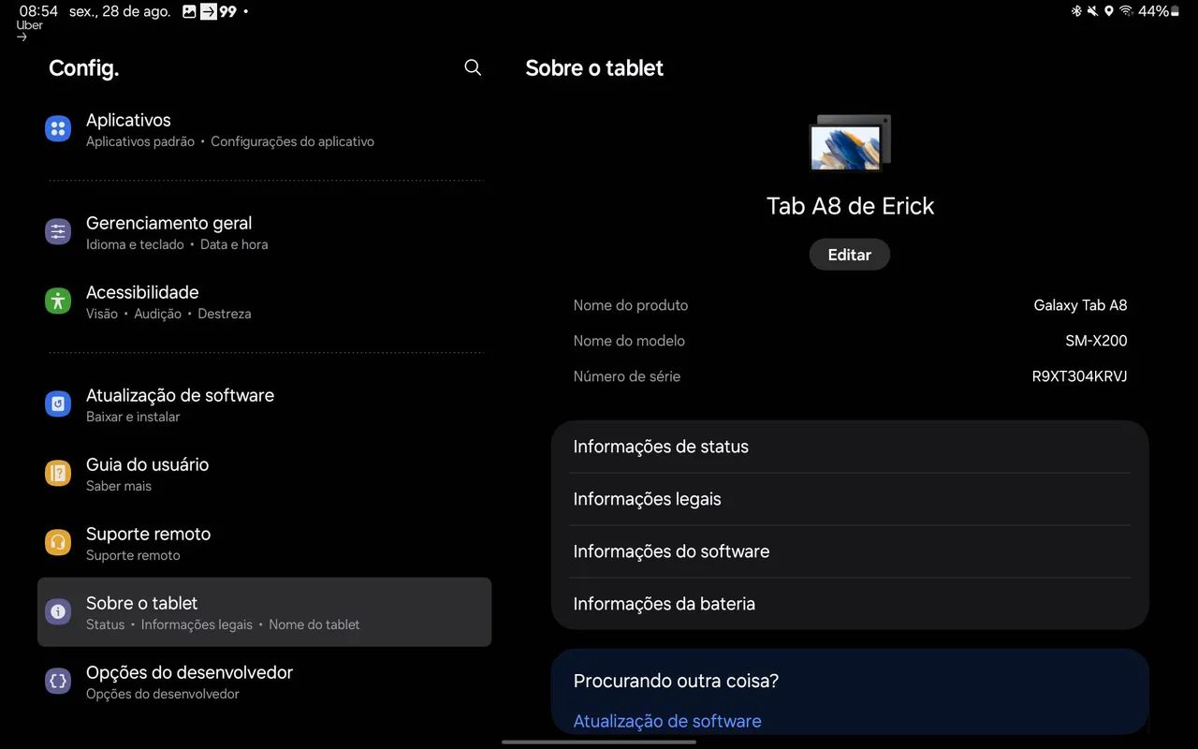Tap the battery indicator icon
The width and height of the screenshot is (1198, 749).
click(x=1175, y=11)
